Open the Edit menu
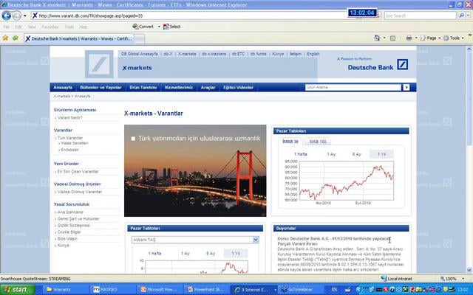The height and width of the screenshot is (295, 473). coord(18,27)
